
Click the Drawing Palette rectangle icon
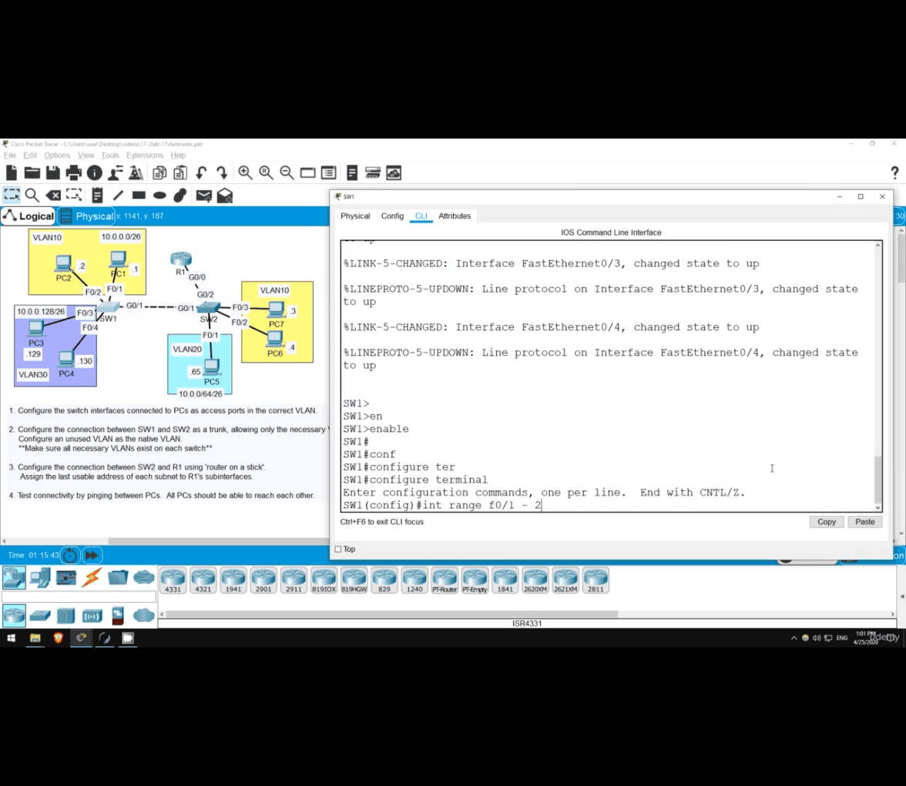(x=307, y=172)
